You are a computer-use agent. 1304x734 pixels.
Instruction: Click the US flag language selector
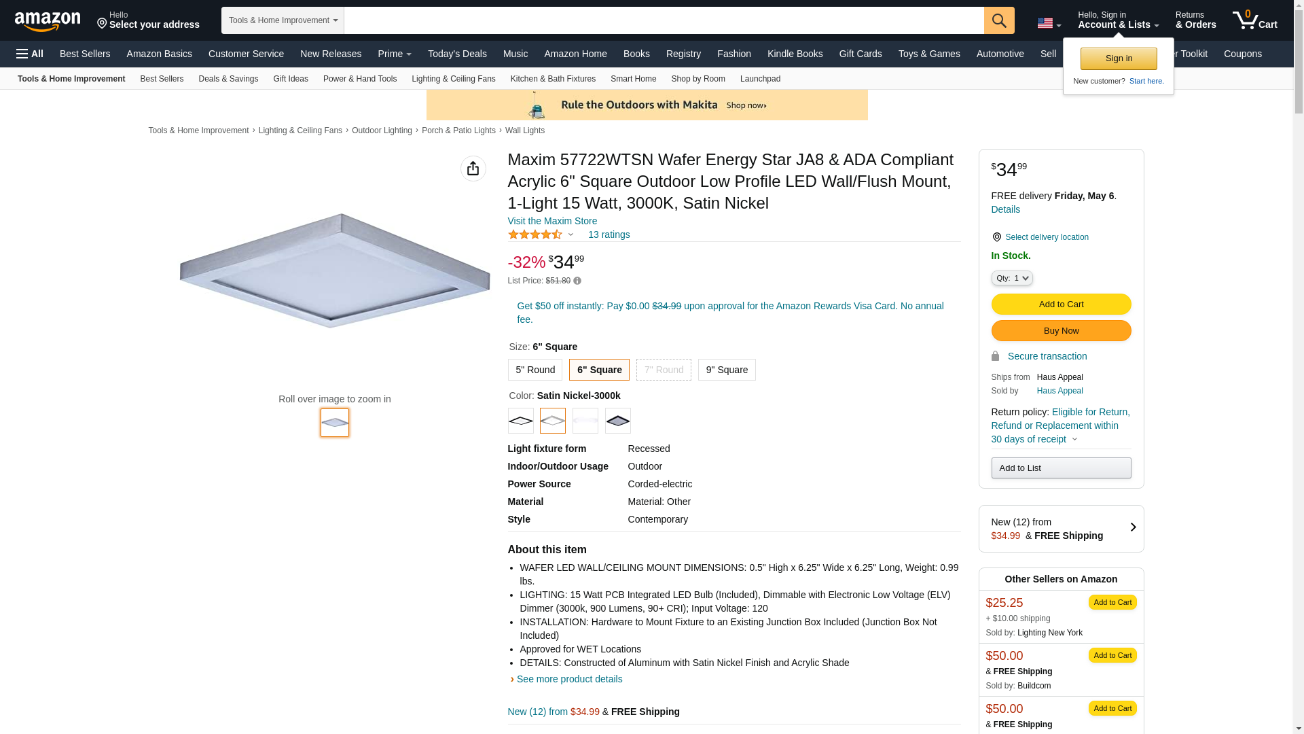pyautogui.click(x=1049, y=24)
